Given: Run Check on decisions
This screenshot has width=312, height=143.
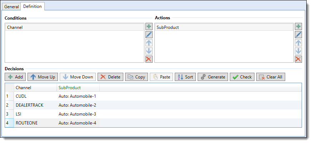Looking at the screenshot, I should [x=242, y=77].
